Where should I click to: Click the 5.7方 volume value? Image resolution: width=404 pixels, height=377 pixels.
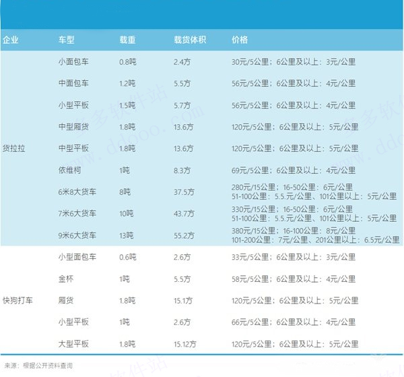[x=182, y=105]
